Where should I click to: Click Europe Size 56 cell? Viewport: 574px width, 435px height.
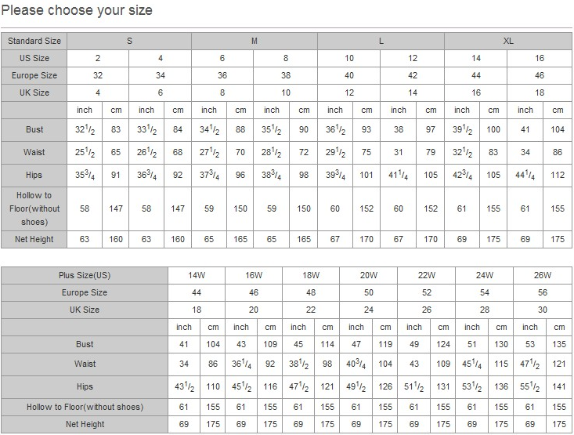click(542, 292)
